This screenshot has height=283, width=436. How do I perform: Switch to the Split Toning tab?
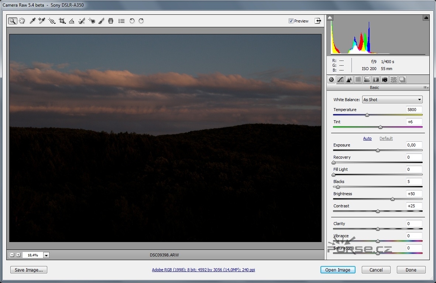(367, 80)
